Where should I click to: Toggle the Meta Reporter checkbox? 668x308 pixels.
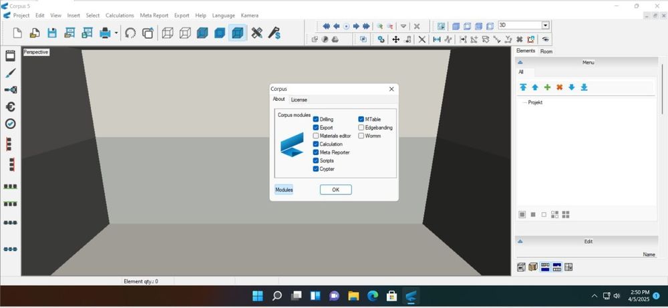coord(316,152)
